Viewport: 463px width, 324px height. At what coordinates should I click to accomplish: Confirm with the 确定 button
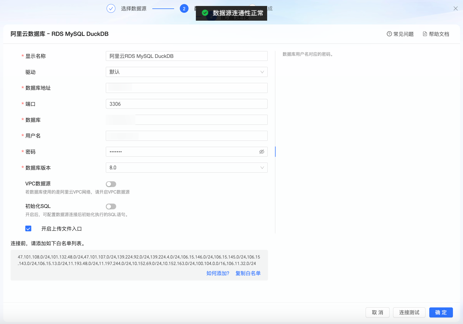441,313
